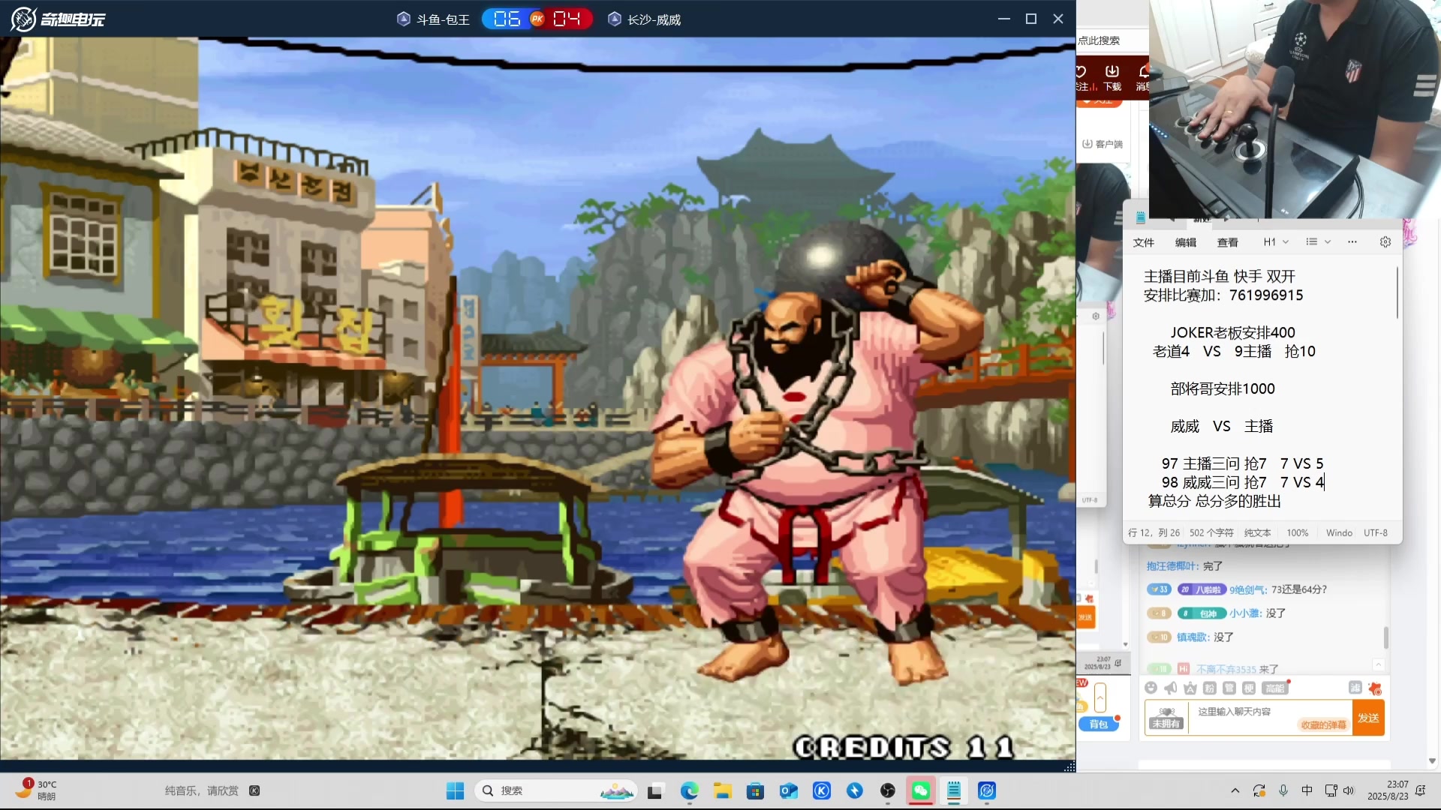Open the 奇趣电玩 app taskbar icon
This screenshot has width=1441, height=810.
pyautogui.click(x=987, y=790)
